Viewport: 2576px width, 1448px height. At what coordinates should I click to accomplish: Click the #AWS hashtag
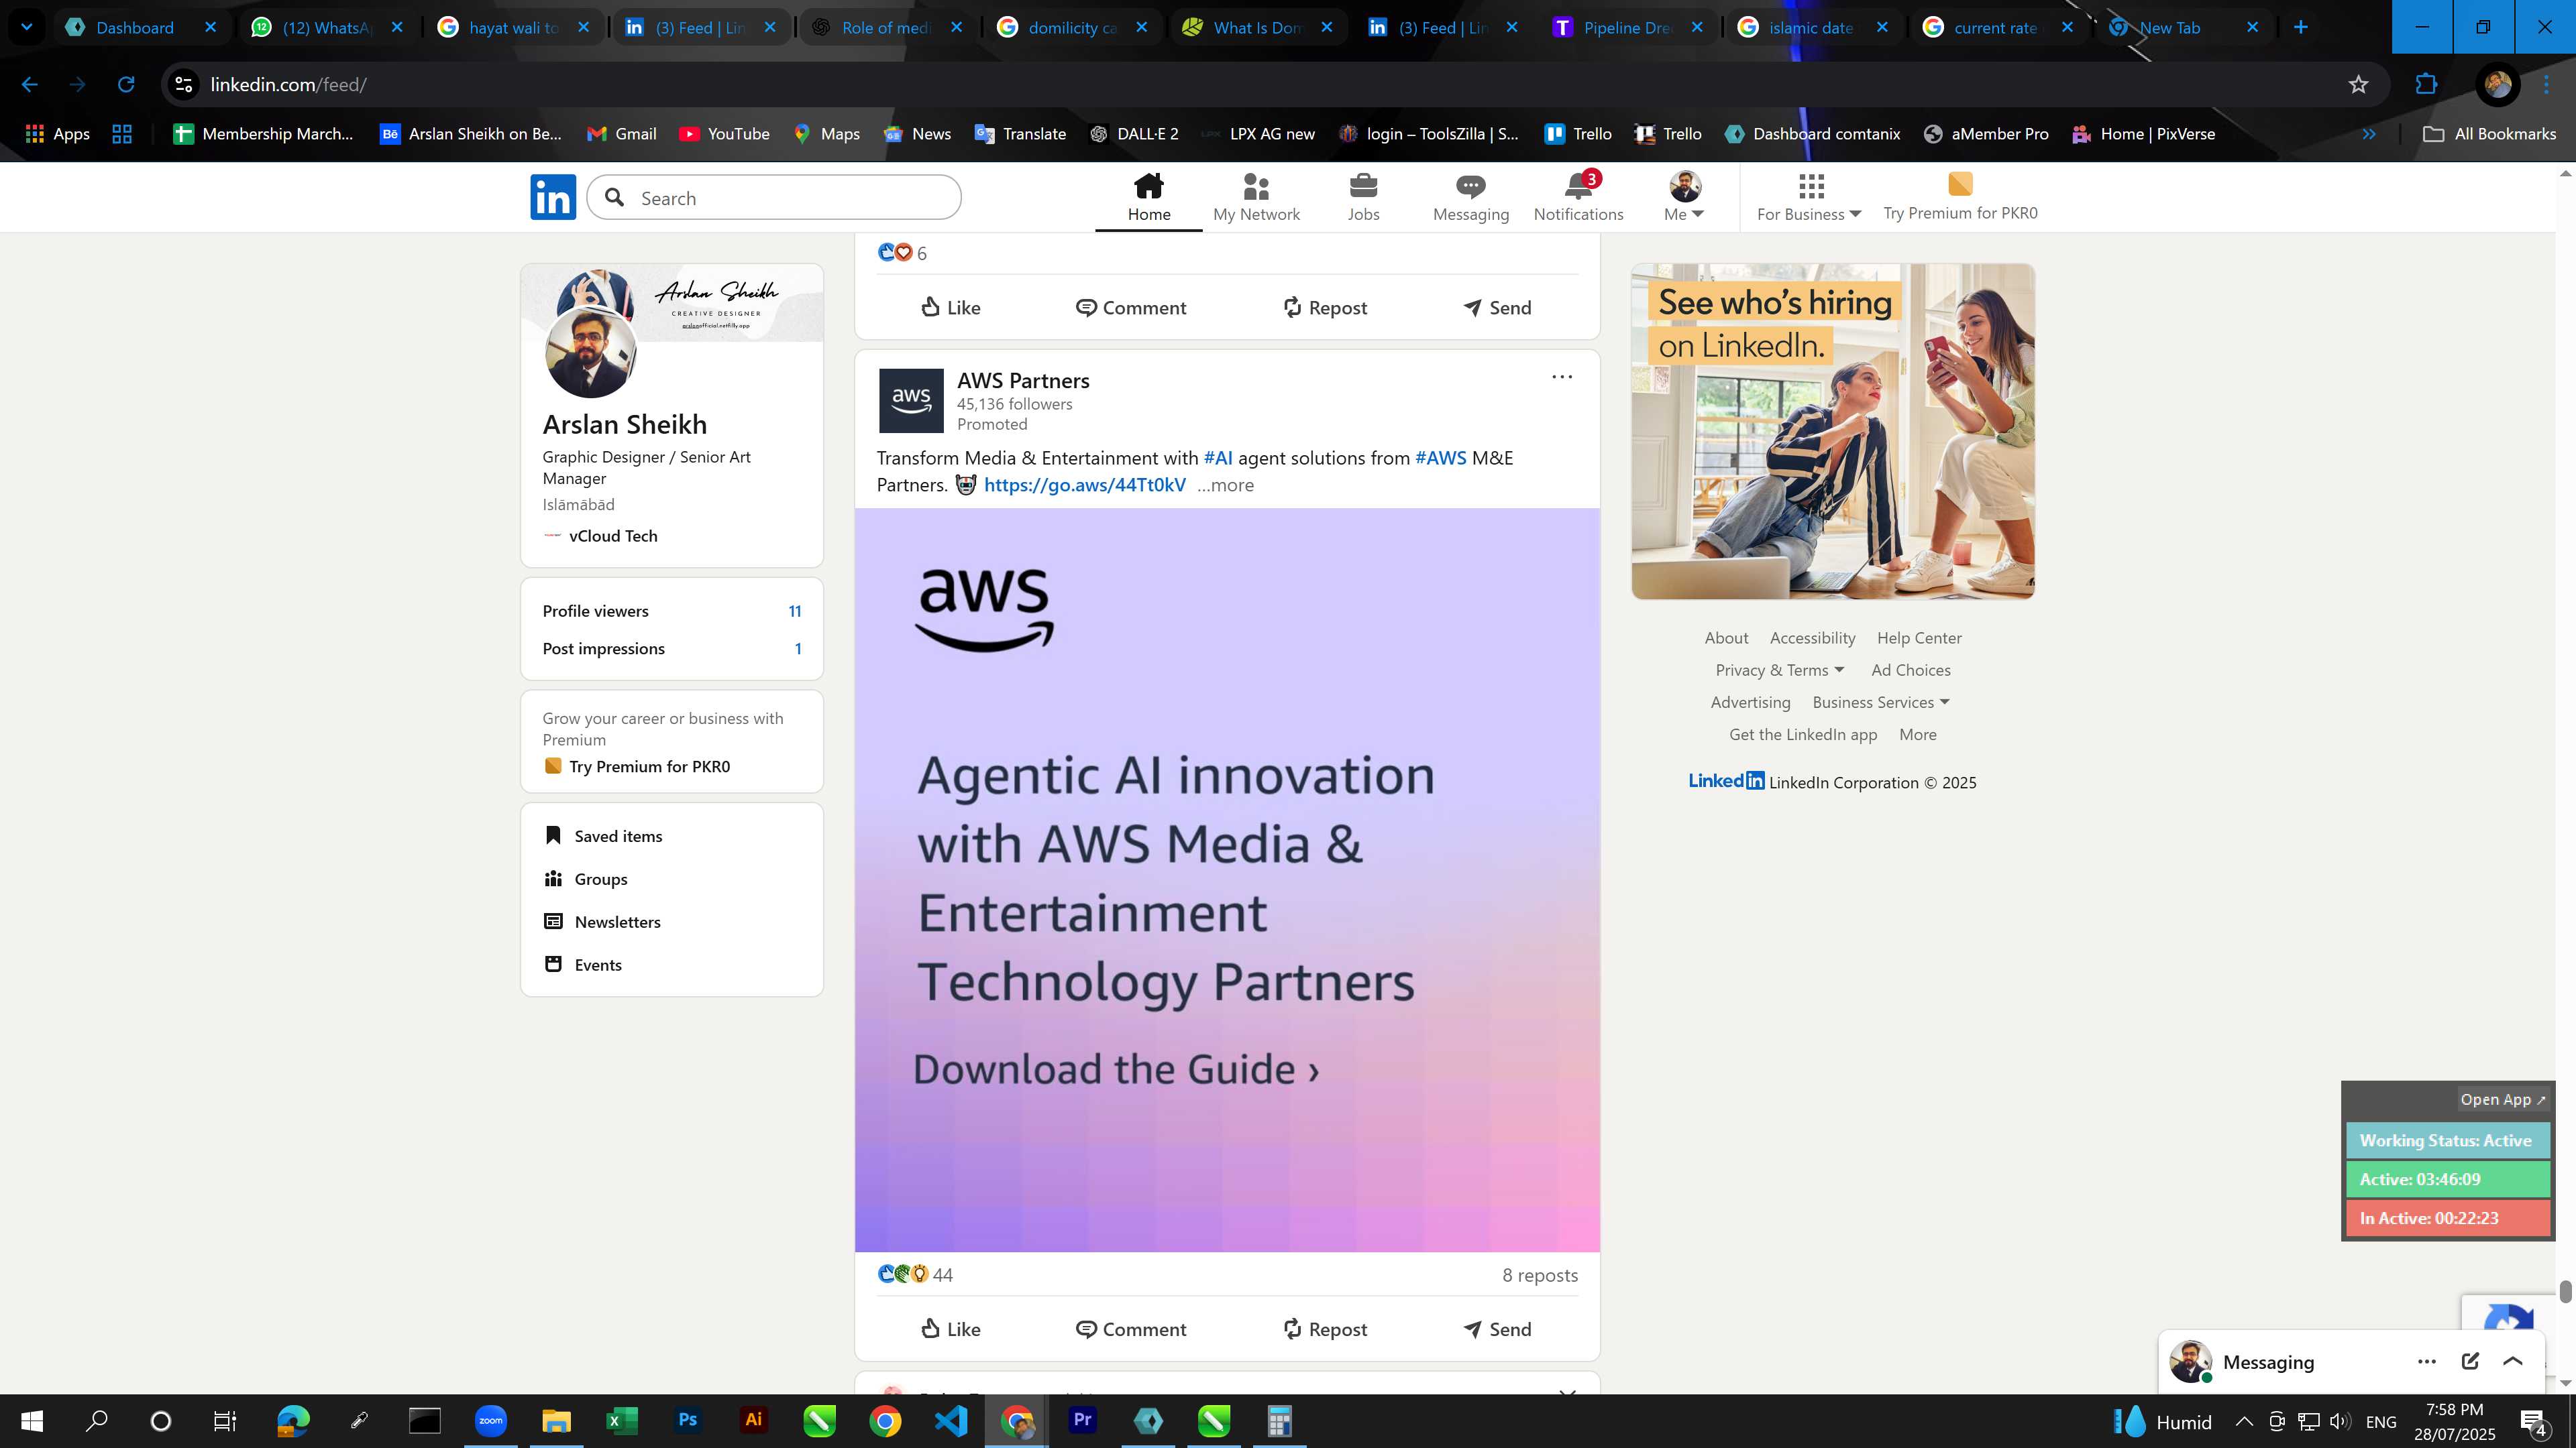coord(1441,459)
